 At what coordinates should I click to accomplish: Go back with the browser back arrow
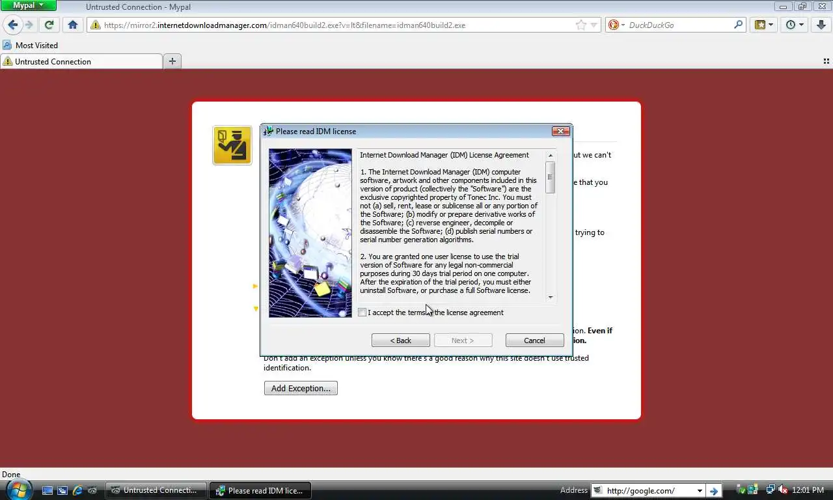tap(13, 25)
